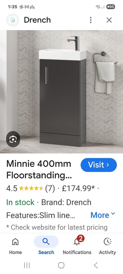Screen dimensions: 123x274
Task: Tap the Android back arrow
Action: pyautogui.click(x=96, y=265)
